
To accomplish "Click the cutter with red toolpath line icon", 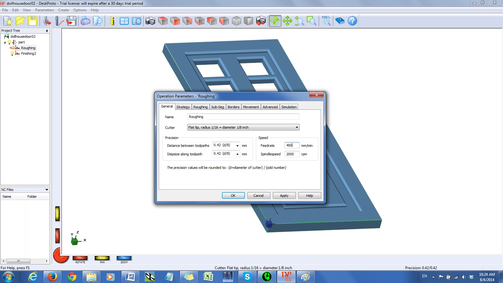I will (x=59, y=21).
